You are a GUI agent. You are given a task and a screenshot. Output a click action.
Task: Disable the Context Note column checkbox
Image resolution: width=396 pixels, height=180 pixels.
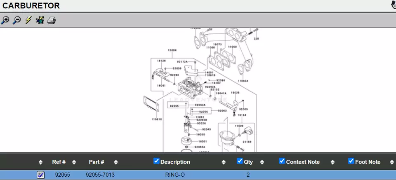282,161
